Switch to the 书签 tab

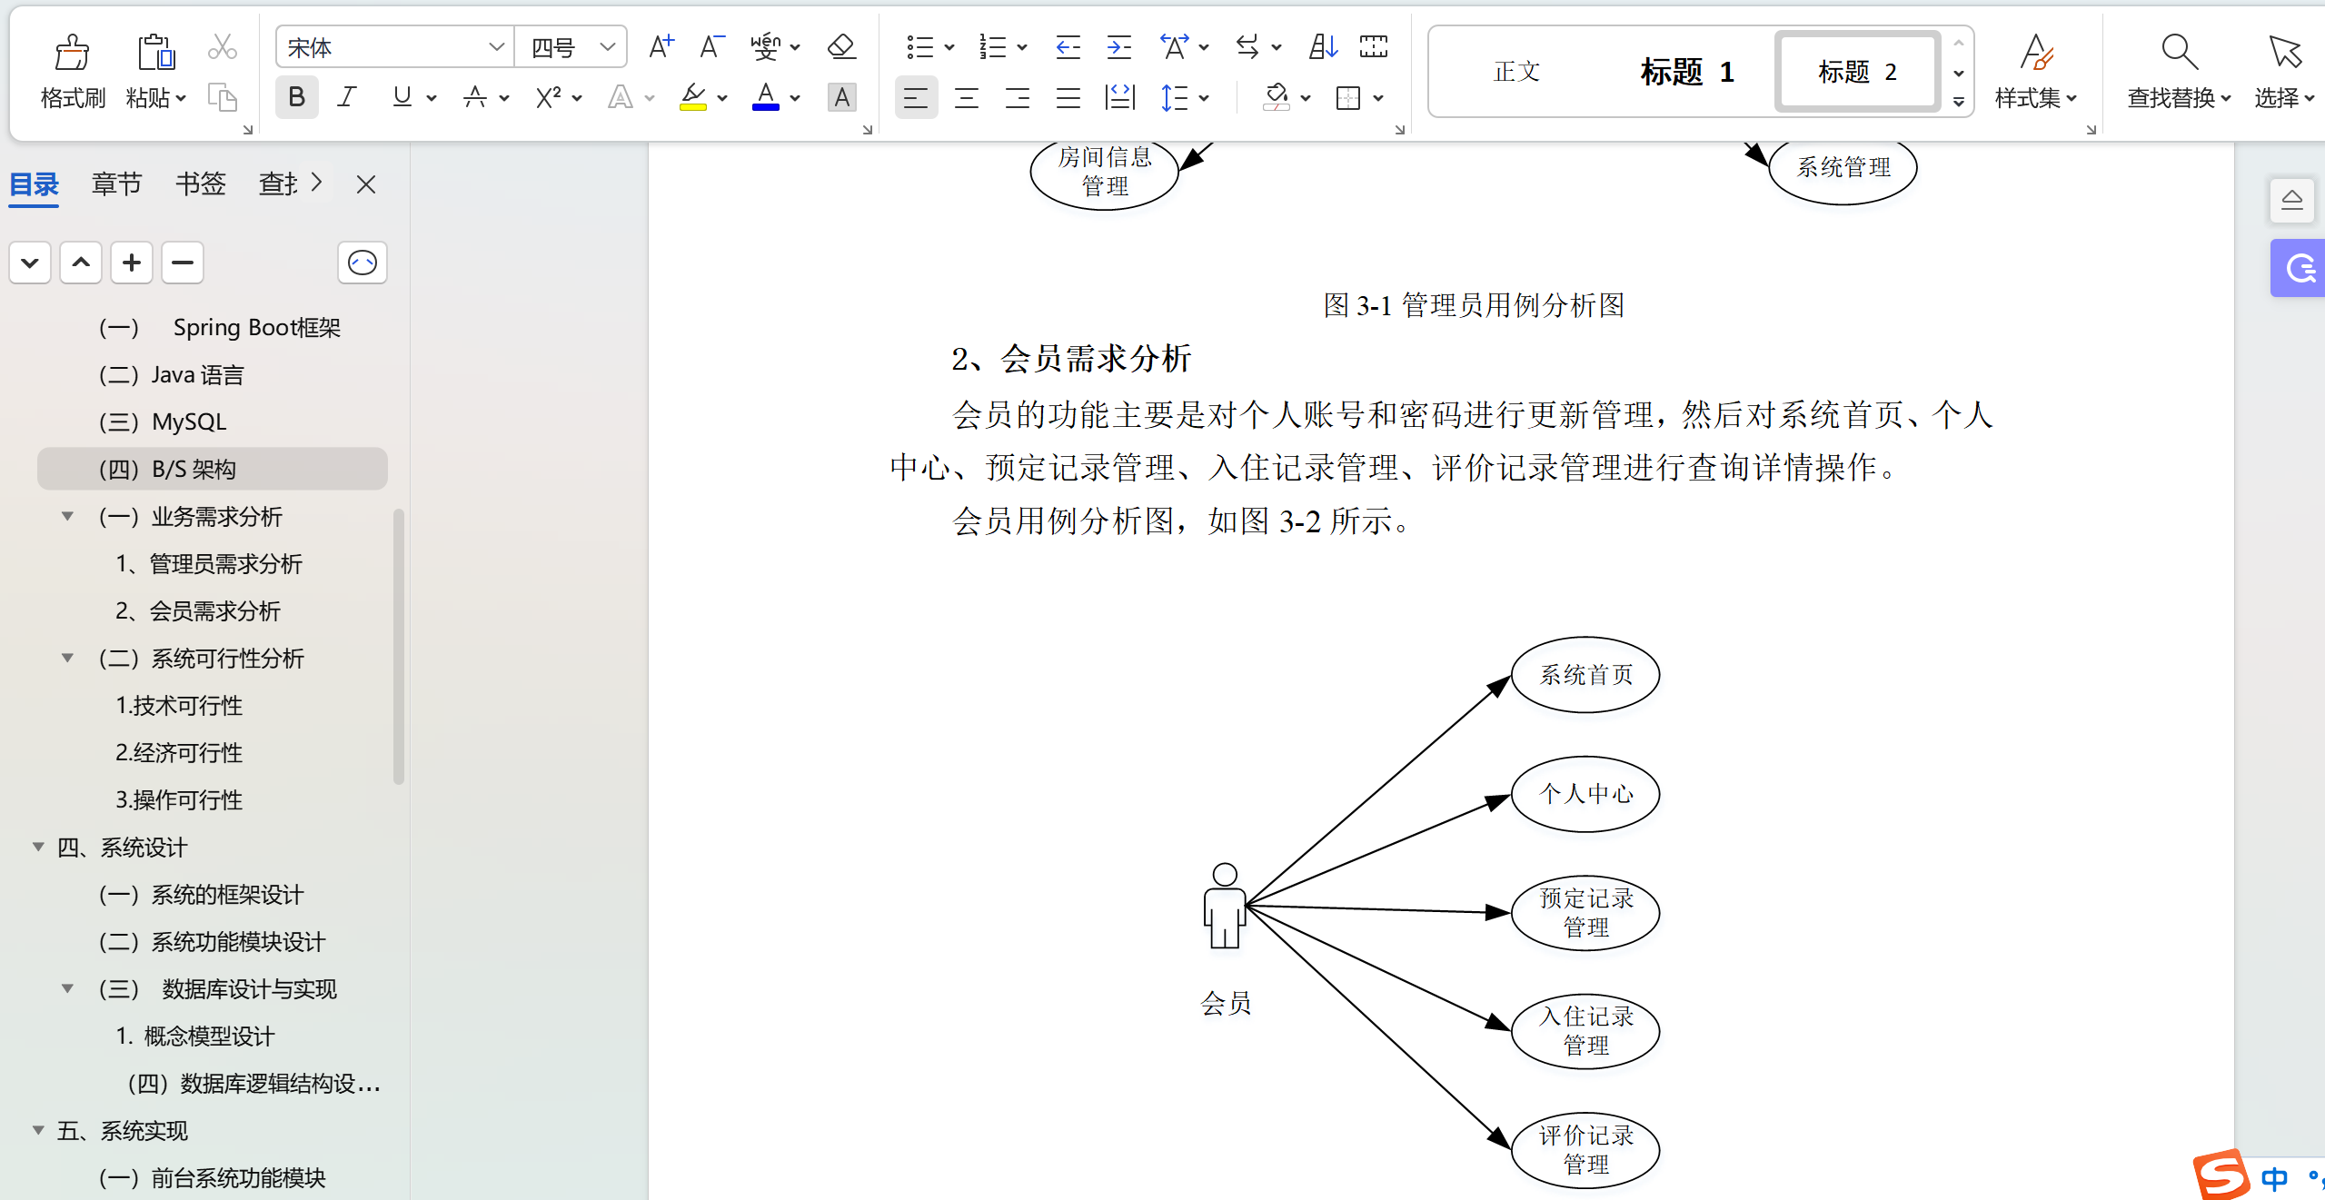(x=200, y=184)
